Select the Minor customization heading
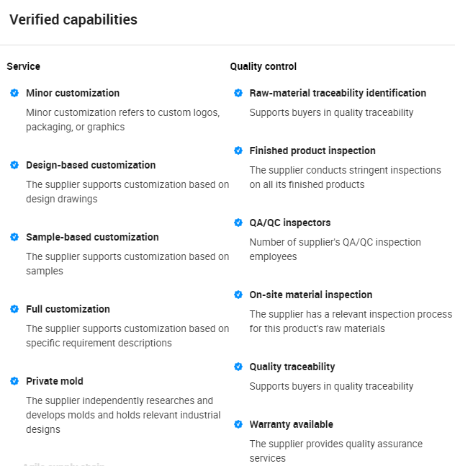This screenshot has width=455, height=466. coord(73,93)
